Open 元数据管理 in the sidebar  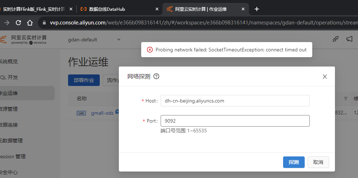(x=12, y=141)
